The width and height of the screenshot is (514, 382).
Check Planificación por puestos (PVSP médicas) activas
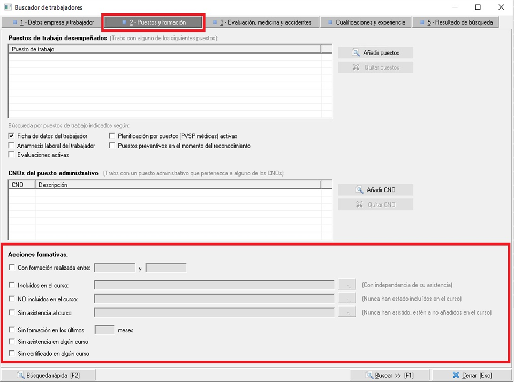[x=112, y=136]
